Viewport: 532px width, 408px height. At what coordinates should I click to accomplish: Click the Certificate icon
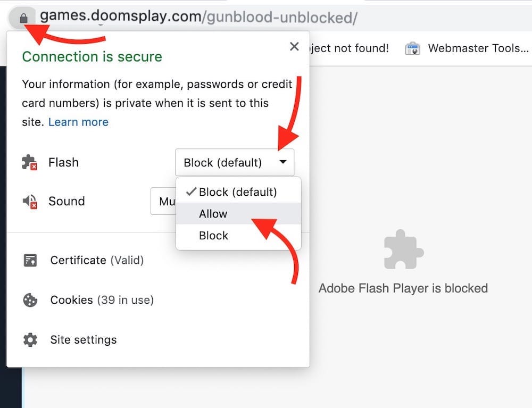coord(30,260)
